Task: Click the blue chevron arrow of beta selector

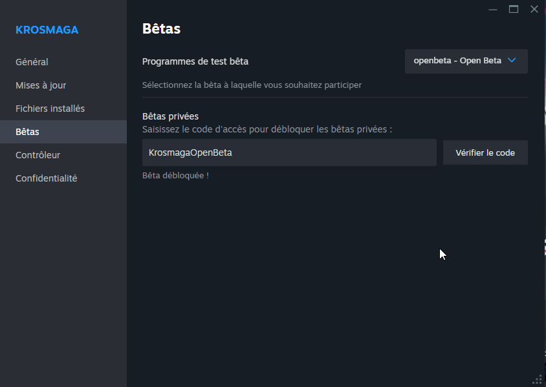Action: pyautogui.click(x=512, y=60)
